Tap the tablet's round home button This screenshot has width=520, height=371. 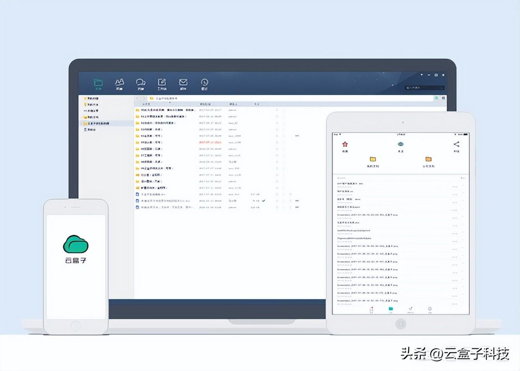(401, 324)
